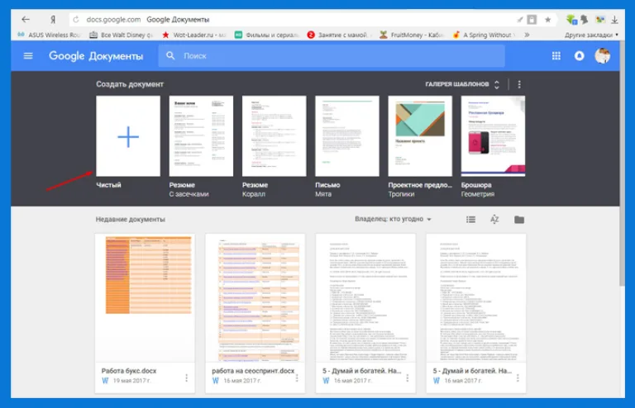Choose Брошюра Геометрия template
The height and width of the screenshot is (408, 635).
click(x=493, y=136)
